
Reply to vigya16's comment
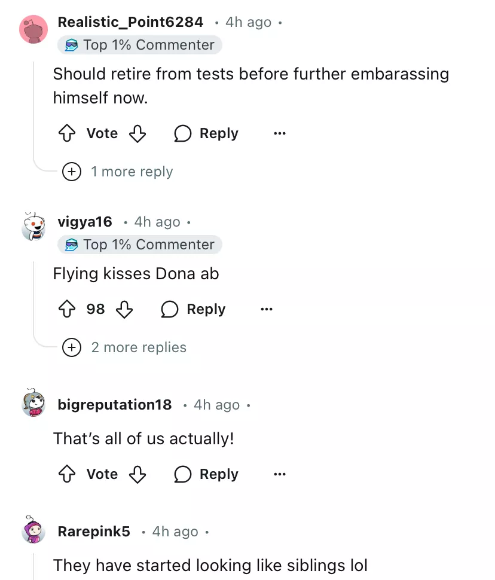pos(193,309)
